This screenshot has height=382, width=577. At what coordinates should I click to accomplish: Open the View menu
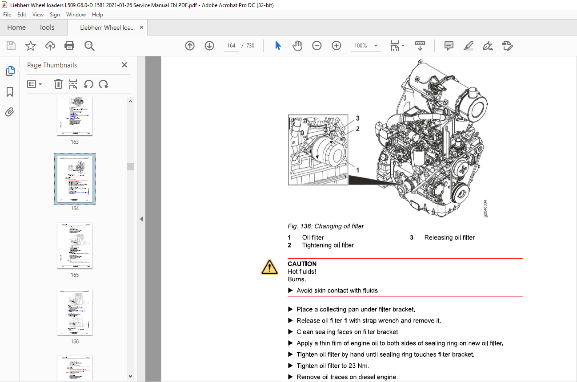click(x=38, y=15)
